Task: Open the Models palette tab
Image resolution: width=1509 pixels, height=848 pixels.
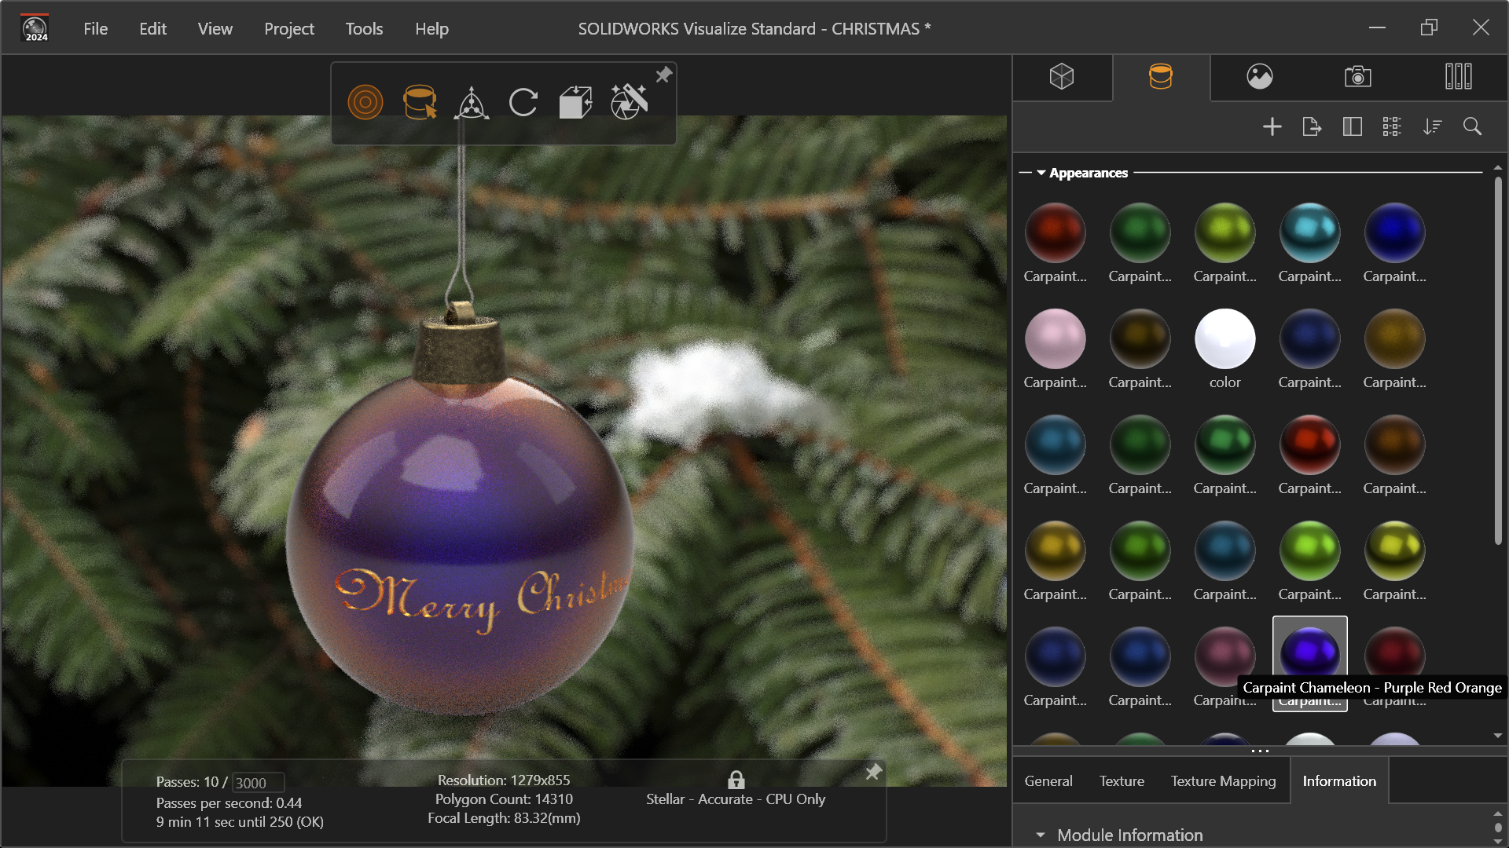Action: tap(1062, 77)
